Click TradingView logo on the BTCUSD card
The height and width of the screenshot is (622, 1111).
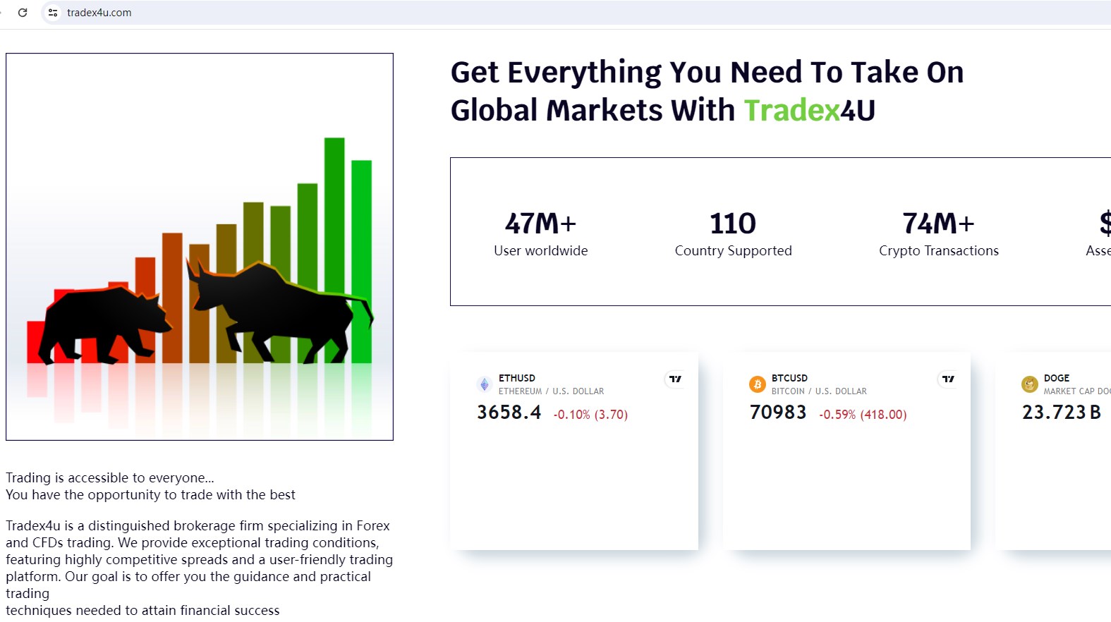[949, 379]
